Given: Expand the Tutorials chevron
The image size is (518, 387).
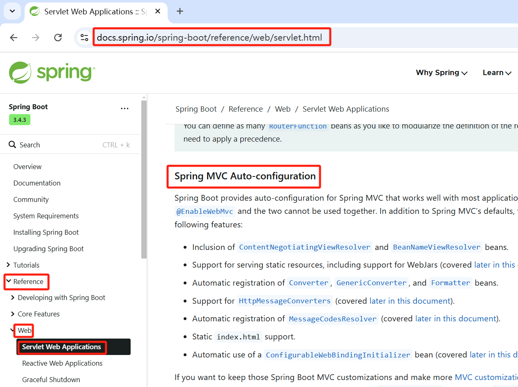Looking at the screenshot, I should coord(9,265).
